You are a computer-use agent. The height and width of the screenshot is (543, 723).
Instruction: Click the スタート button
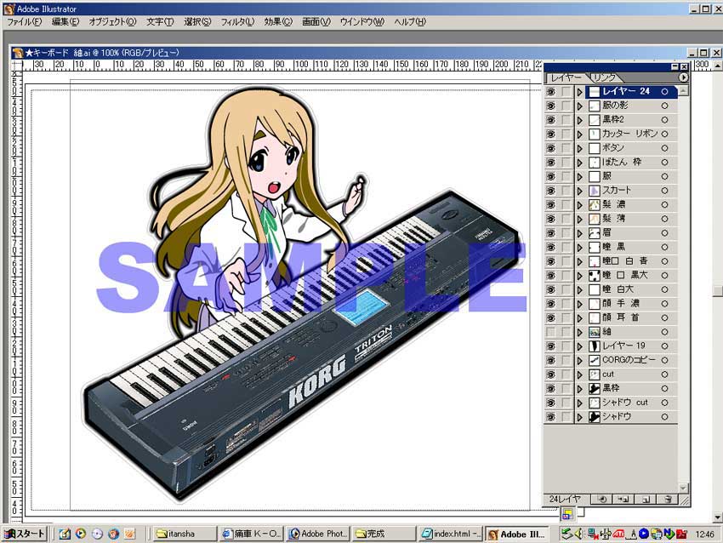[x=25, y=534]
